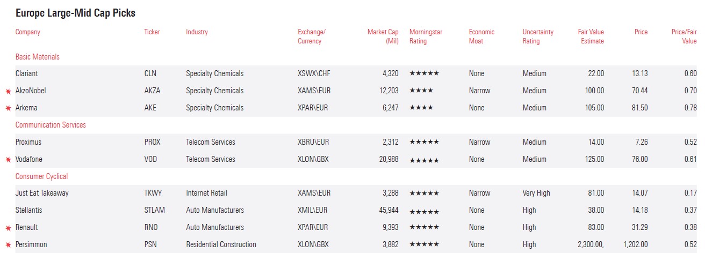The image size is (705, 253).
Task: Sort by the Price/Fair Value header
Action: 684,36
